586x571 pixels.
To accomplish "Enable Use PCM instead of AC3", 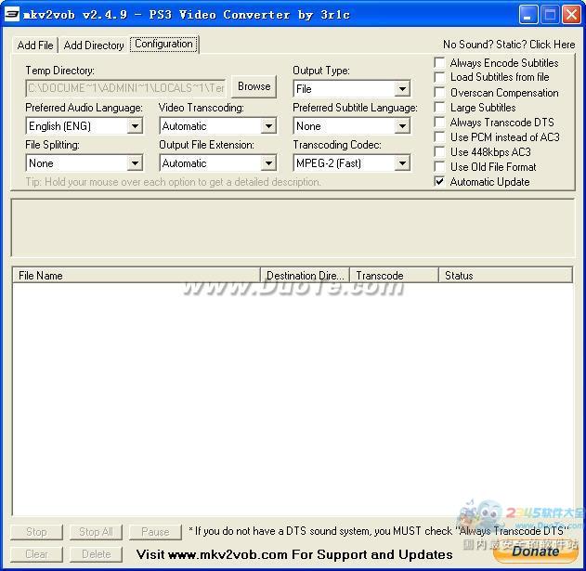I will pos(440,137).
